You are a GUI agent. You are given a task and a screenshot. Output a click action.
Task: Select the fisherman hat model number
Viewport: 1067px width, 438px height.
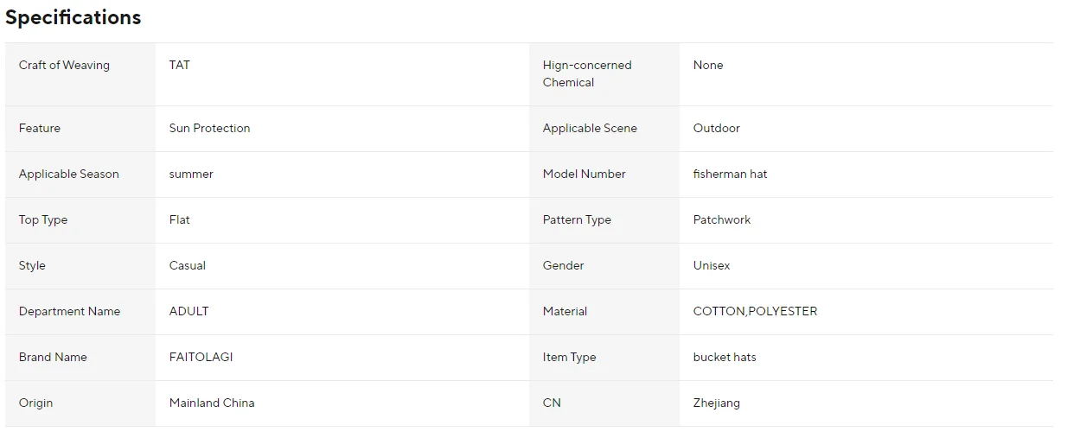point(731,175)
